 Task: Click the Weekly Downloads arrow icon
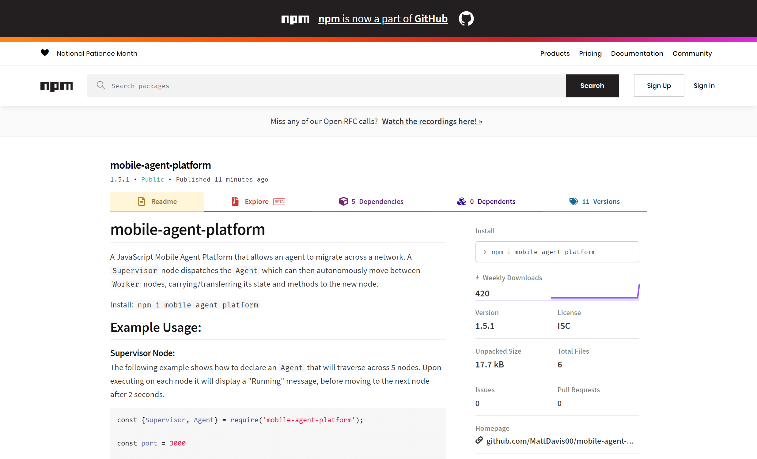[477, 277]
